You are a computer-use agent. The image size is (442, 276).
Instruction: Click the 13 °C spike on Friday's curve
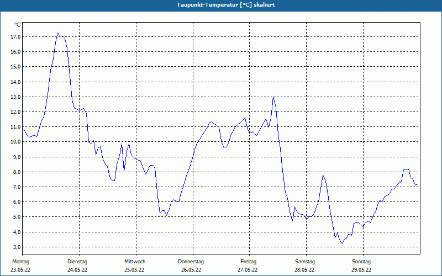[273, 97]
